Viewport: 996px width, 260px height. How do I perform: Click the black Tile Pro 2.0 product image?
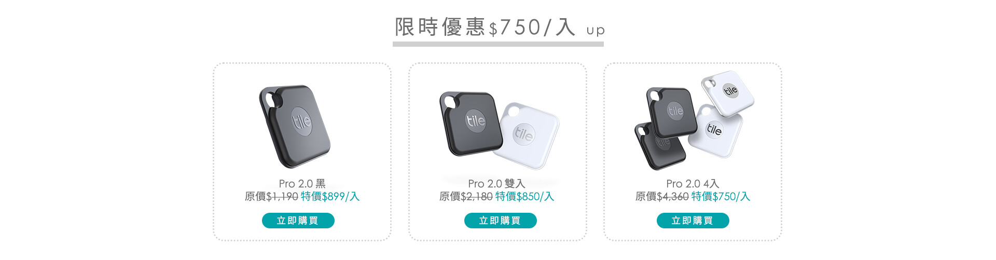point(295,127)
